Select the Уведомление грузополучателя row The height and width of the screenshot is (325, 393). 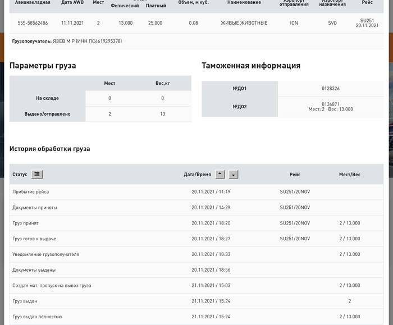[x=45, y=254]
